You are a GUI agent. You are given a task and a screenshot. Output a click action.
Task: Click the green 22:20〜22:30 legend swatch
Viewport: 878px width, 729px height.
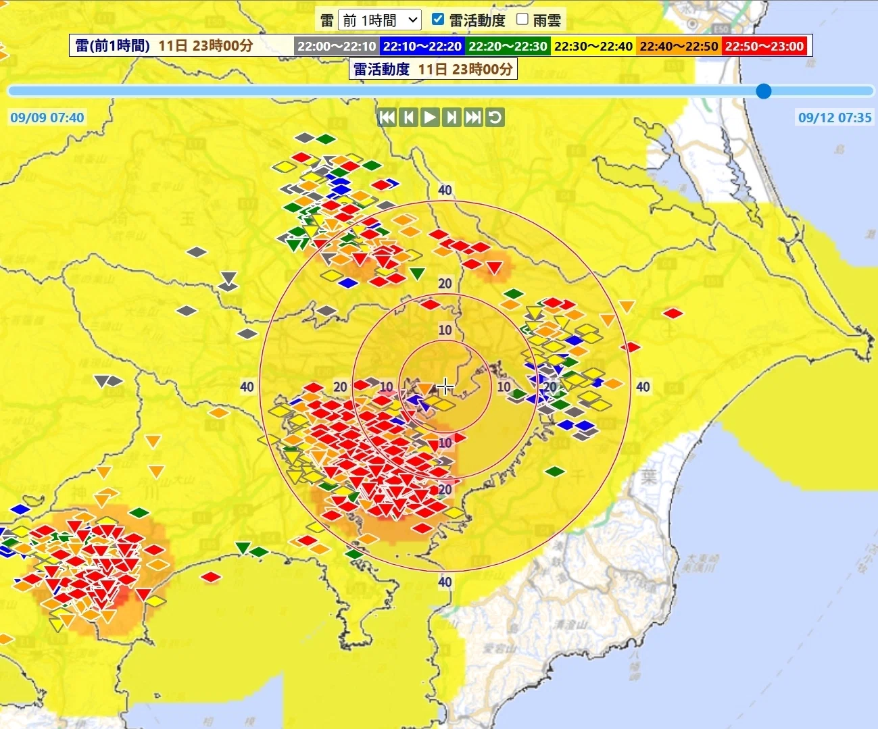pyautogui.click(x=508, y=46)
